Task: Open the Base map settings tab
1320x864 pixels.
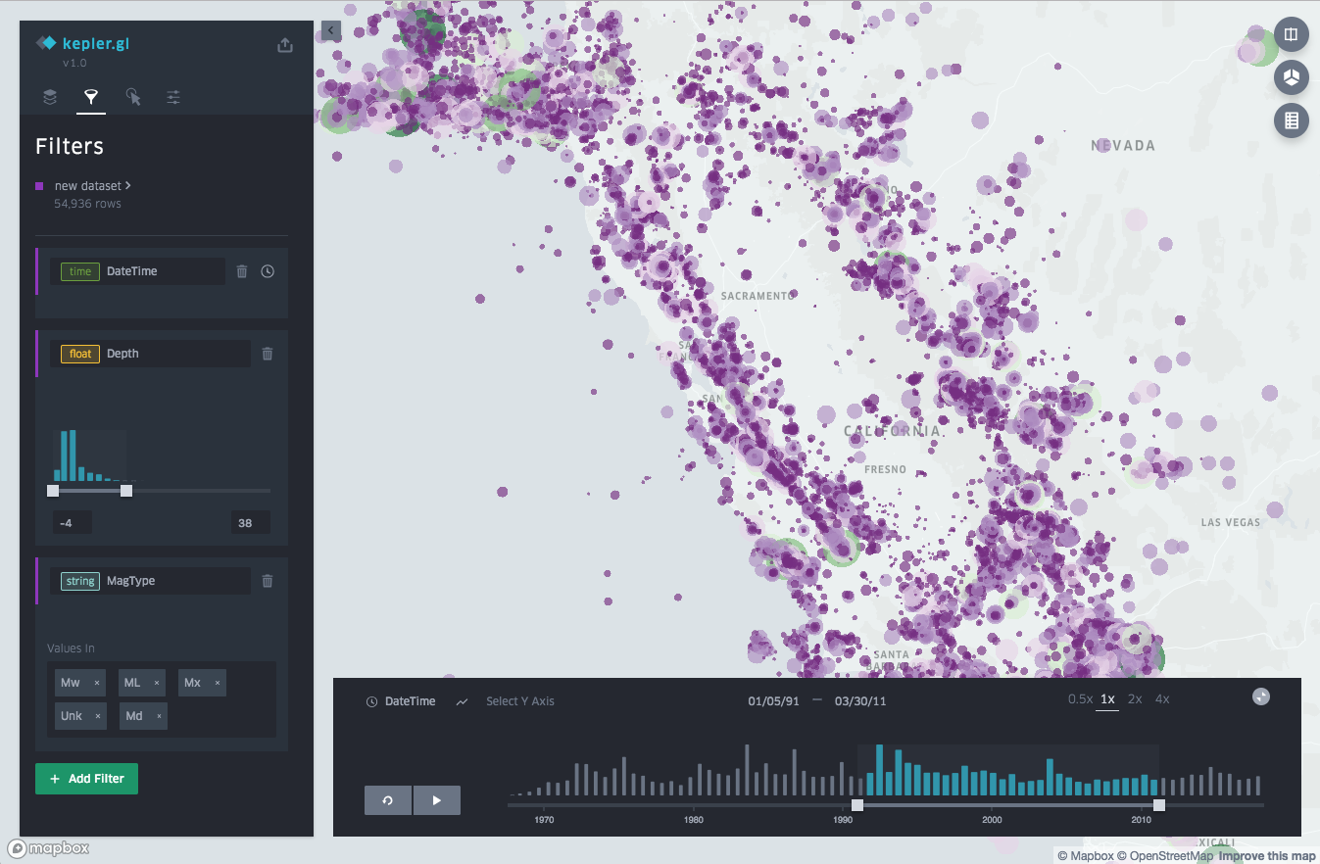Action: (173, 97)
